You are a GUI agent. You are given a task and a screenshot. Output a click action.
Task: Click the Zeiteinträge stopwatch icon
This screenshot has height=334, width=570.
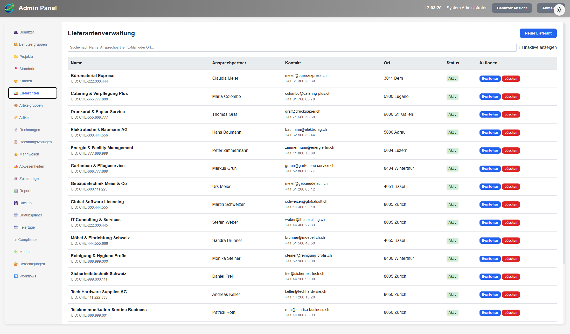click(16, 179)
